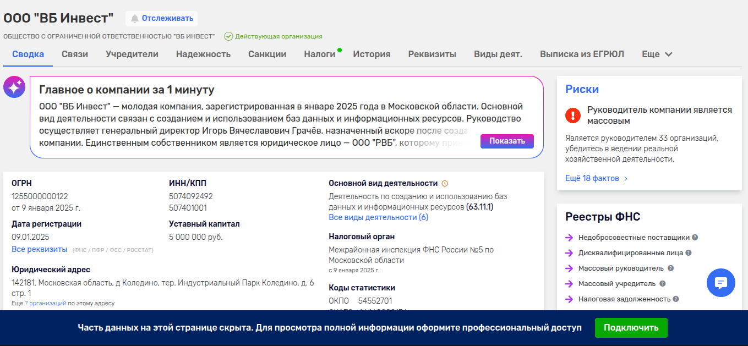Click the bell icon next to Отслеживать
Screen dimensions: 748x346
point(135,19)
